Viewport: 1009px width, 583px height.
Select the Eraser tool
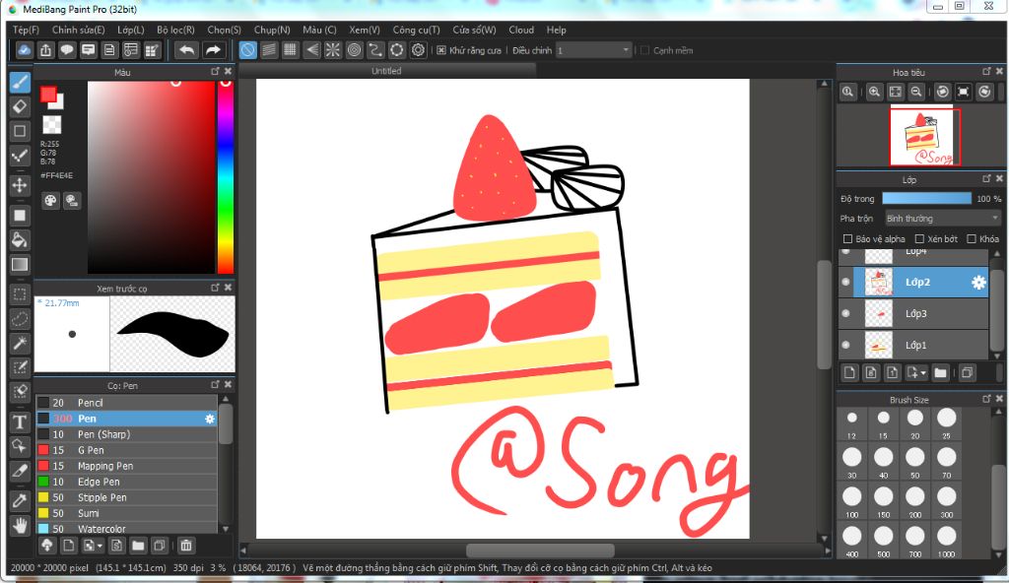tap(20, 106)
